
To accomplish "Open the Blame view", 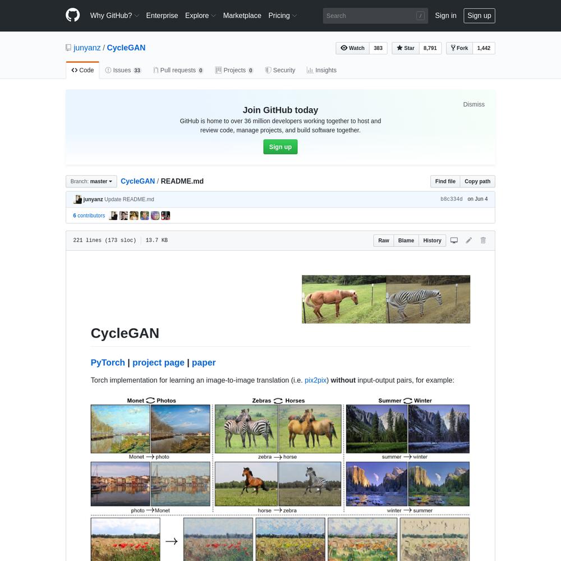I will [406, 241].
